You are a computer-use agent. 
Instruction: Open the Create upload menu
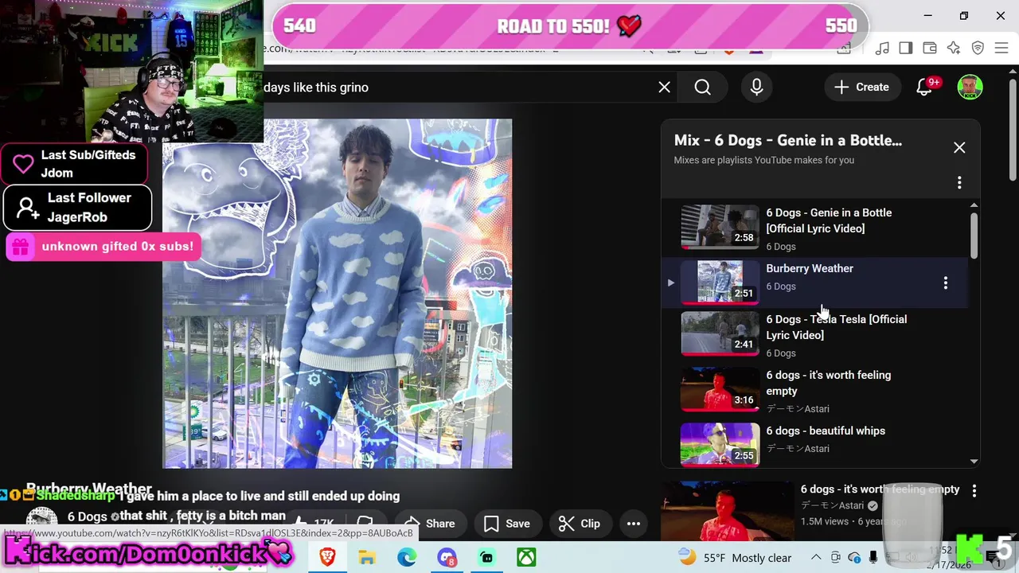(861, 88)
